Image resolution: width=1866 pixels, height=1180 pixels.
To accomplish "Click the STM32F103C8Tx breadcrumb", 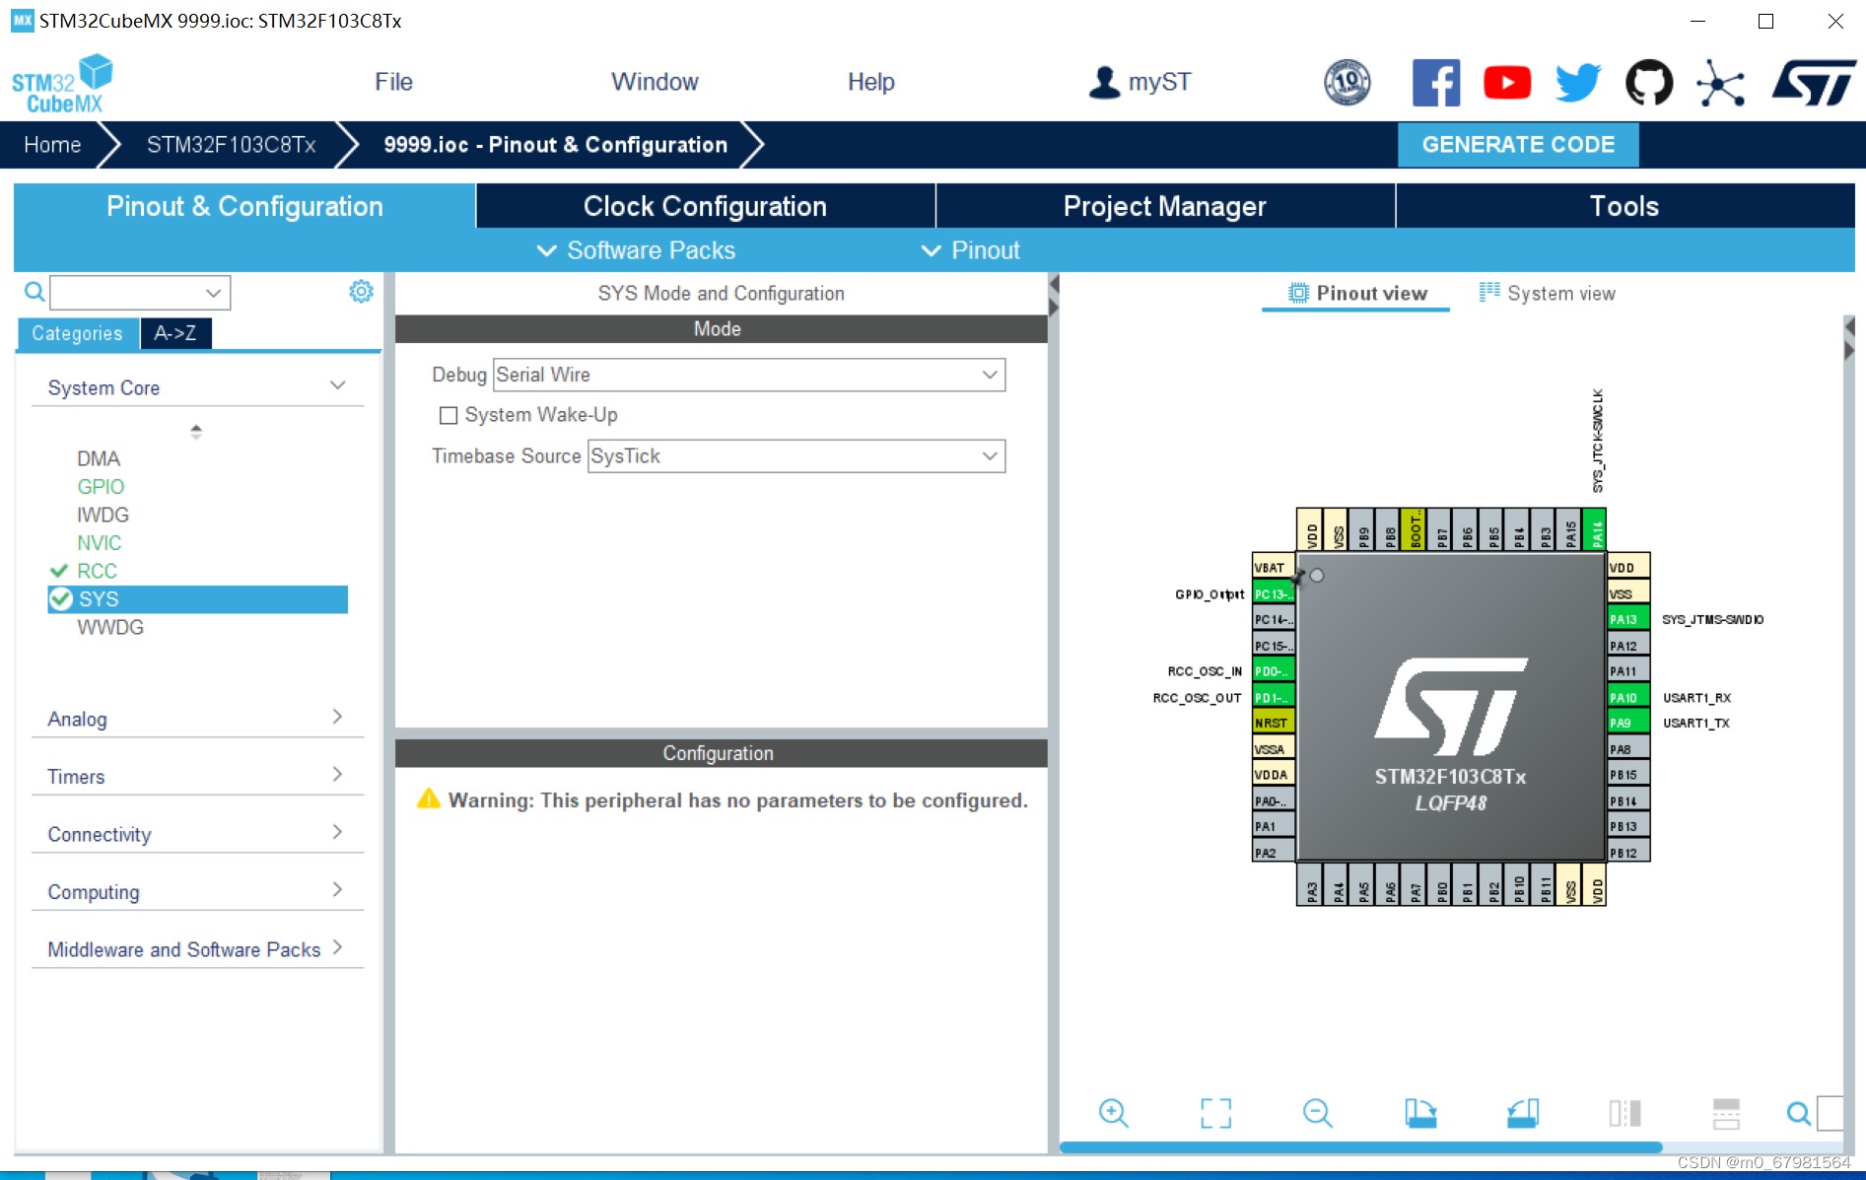I will [231, 145].
